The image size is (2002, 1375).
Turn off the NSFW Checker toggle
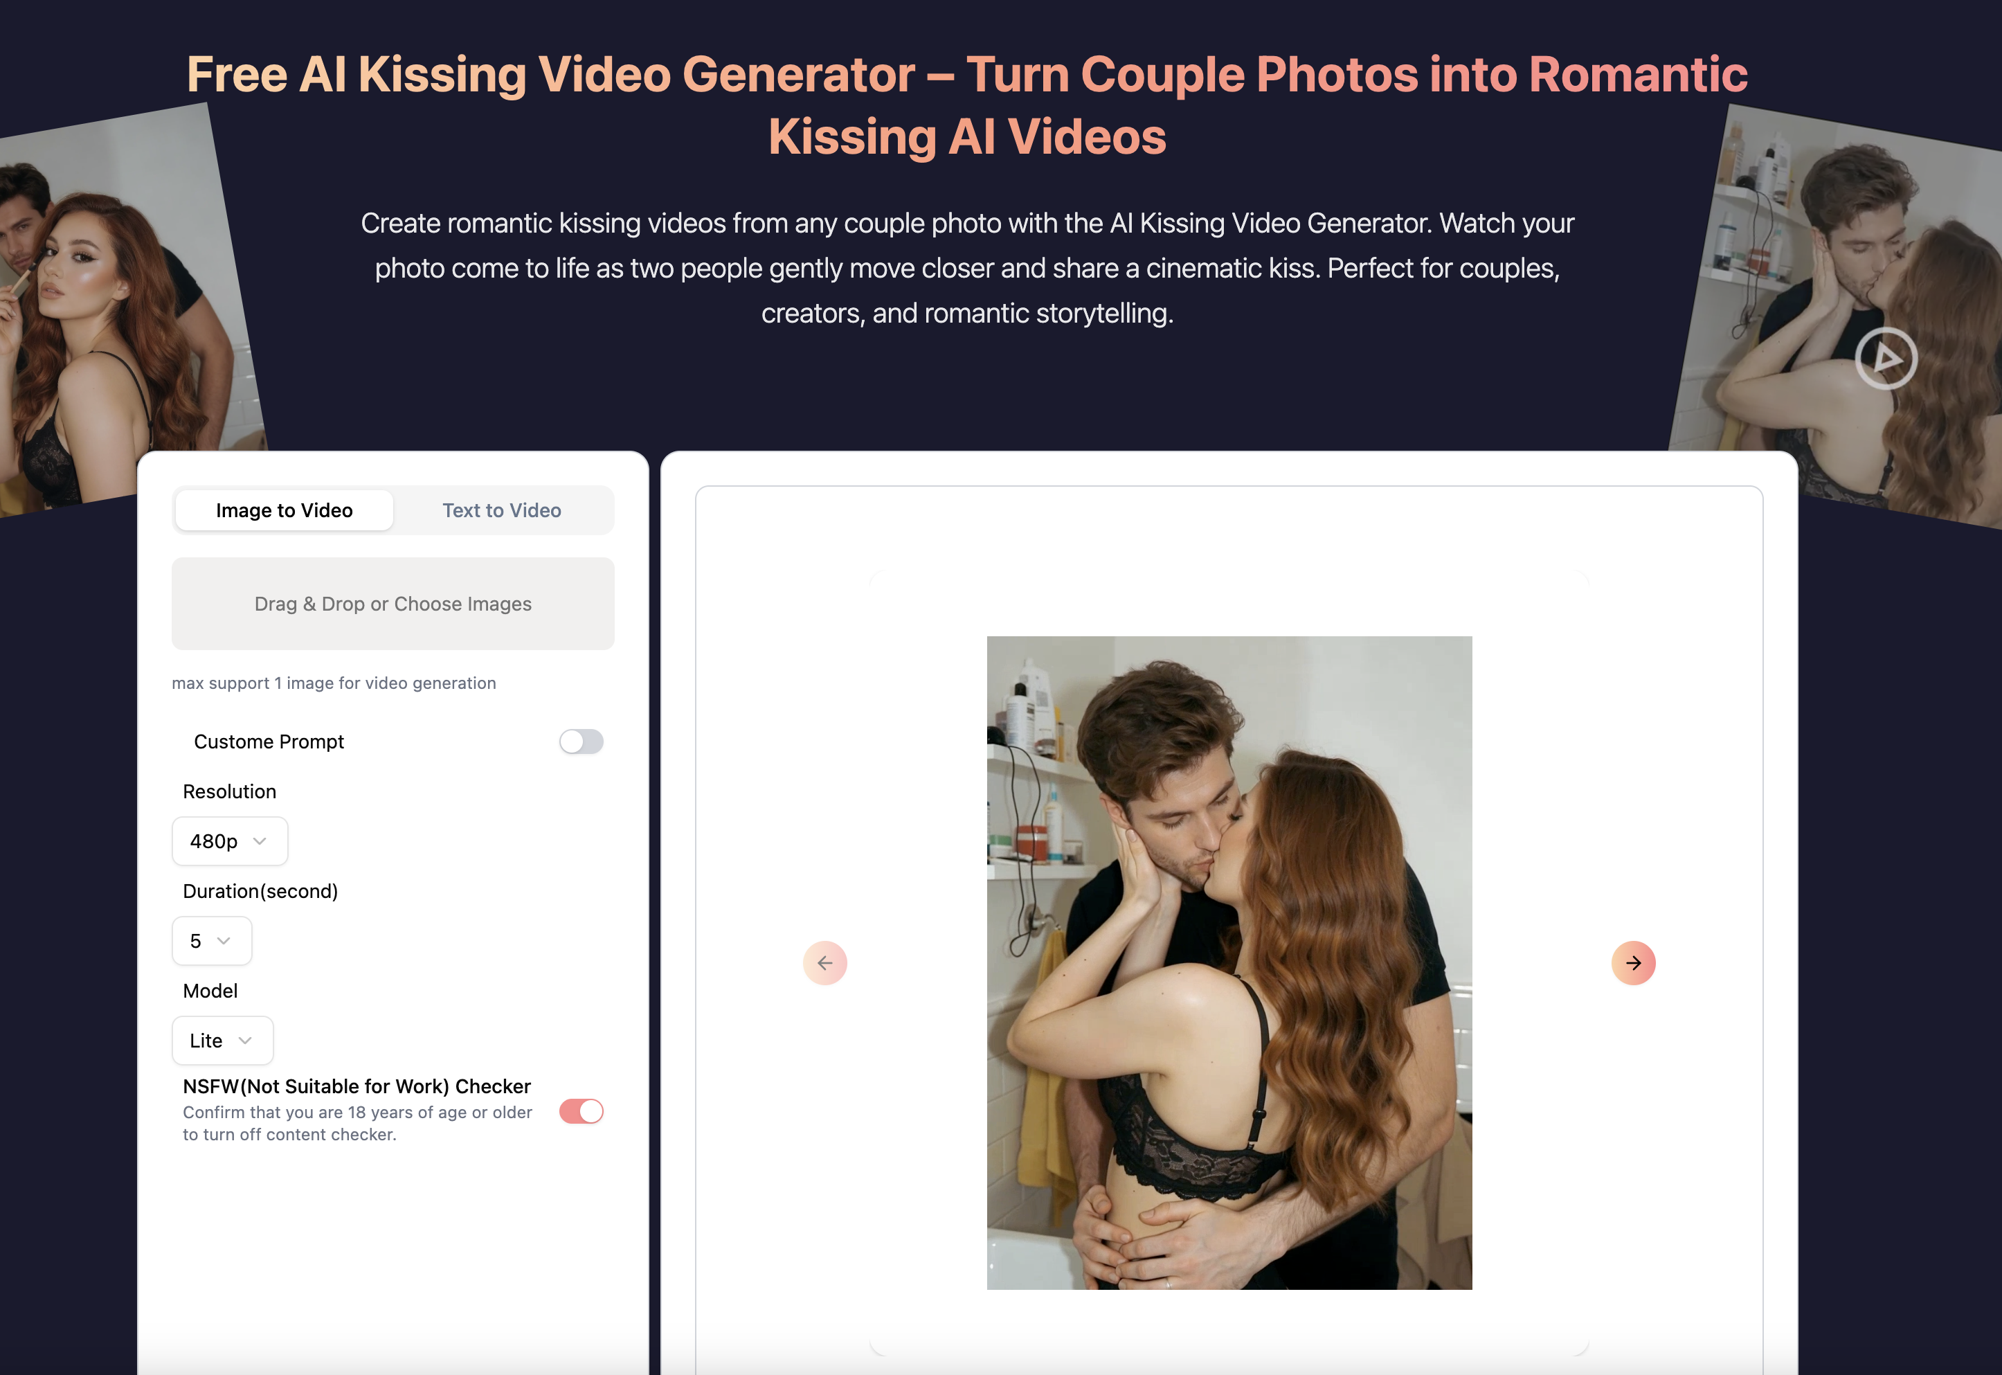[581, 1111]
